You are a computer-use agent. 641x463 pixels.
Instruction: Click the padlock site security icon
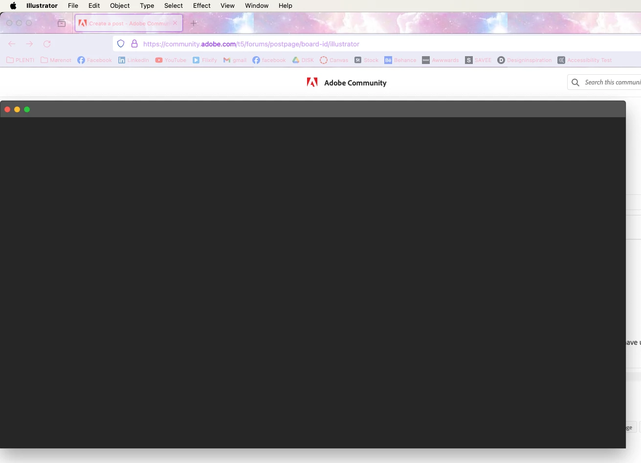coord(134,43)
